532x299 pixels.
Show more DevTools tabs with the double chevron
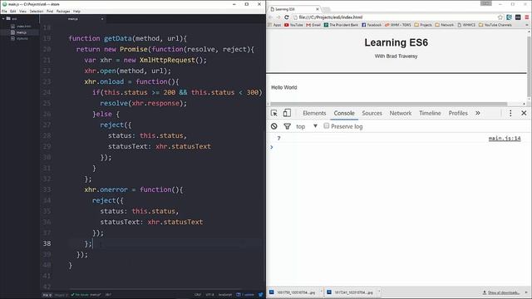478,113
